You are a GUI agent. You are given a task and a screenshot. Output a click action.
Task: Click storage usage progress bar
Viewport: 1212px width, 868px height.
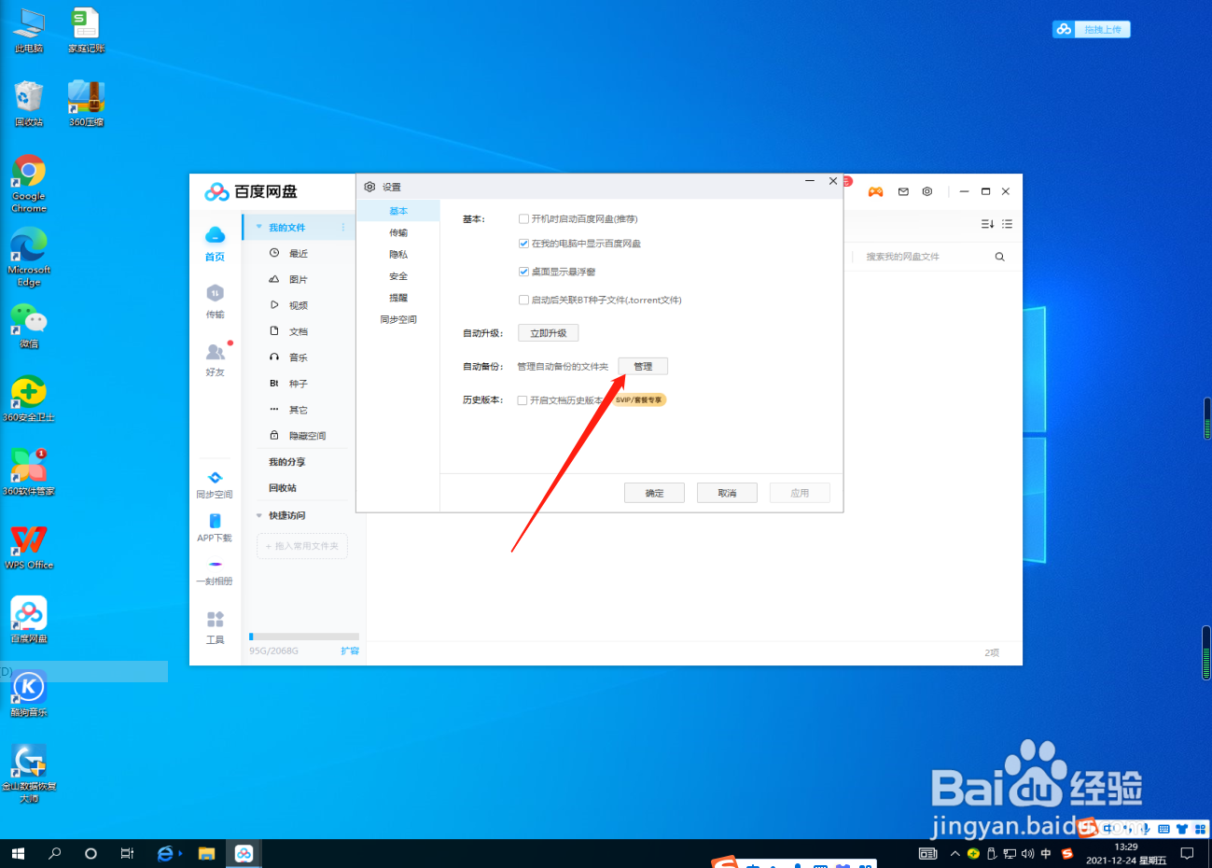coord(304,637)
